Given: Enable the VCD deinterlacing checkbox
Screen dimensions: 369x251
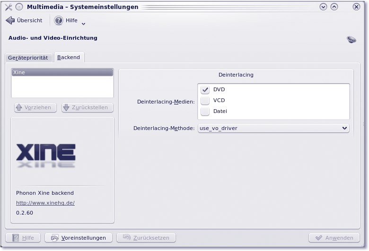Looking at the screenshot, I should click(x=205, y=101).
